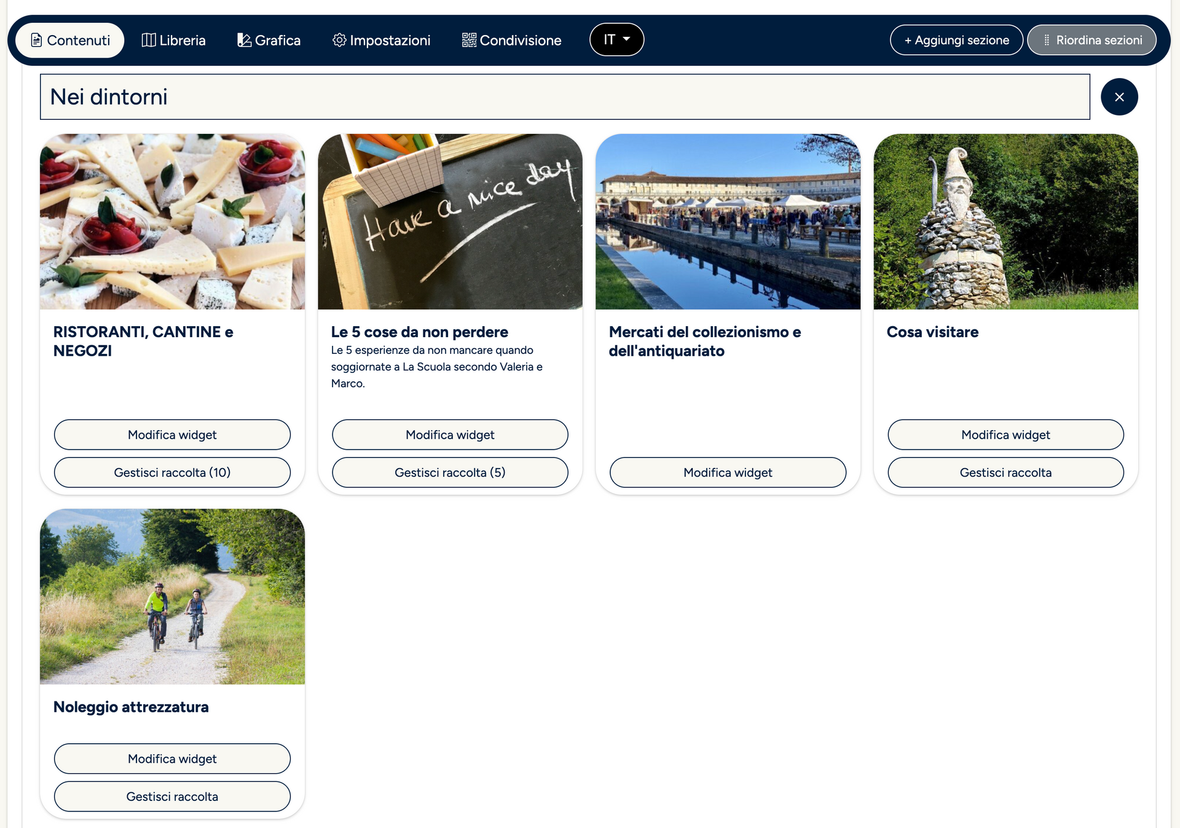
Task: Open Gestisci raccolta for Noleggio attrezzatura
Action: 172,797
